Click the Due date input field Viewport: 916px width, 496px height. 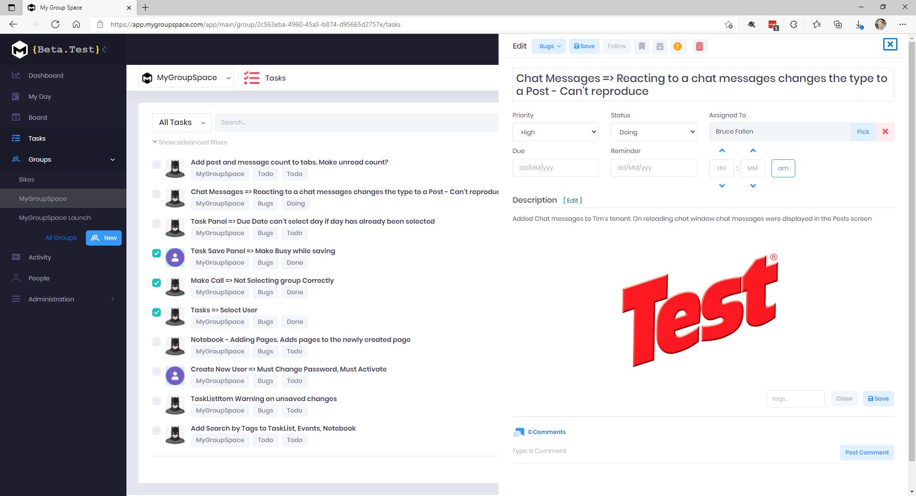point(555,168)
